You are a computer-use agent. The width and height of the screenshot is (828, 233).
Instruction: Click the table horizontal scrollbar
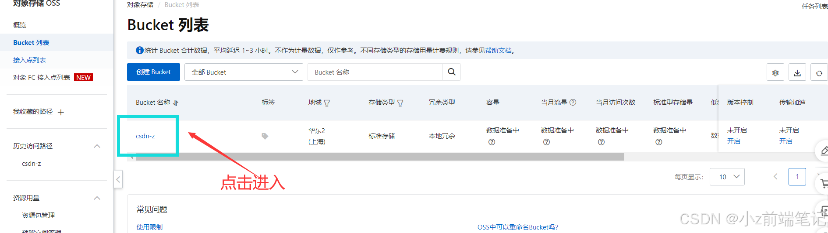pos(380,157)
